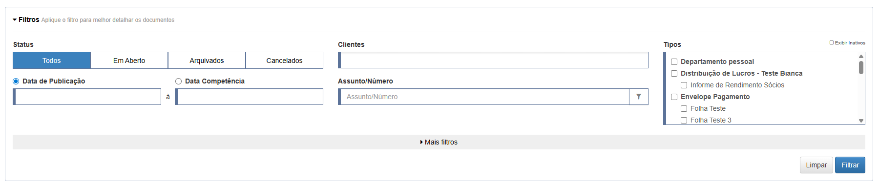Viewport: 879px width, 185px height.
Task: Check the Envelope Pagamento type
Action: point(674,97)
